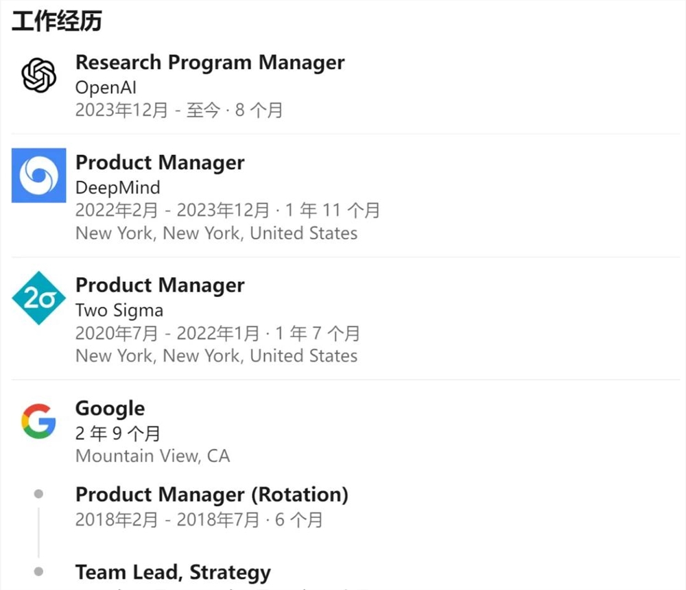This screenshot has width=686, height=590.
Task: Select the Product Manager title above Two Sigma
Action: coord(160,285)
